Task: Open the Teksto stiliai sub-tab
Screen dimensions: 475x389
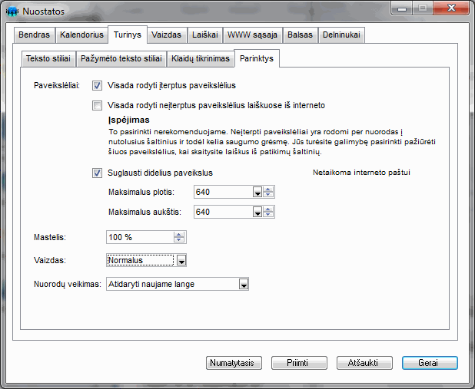Action: (x=48, y=58)
